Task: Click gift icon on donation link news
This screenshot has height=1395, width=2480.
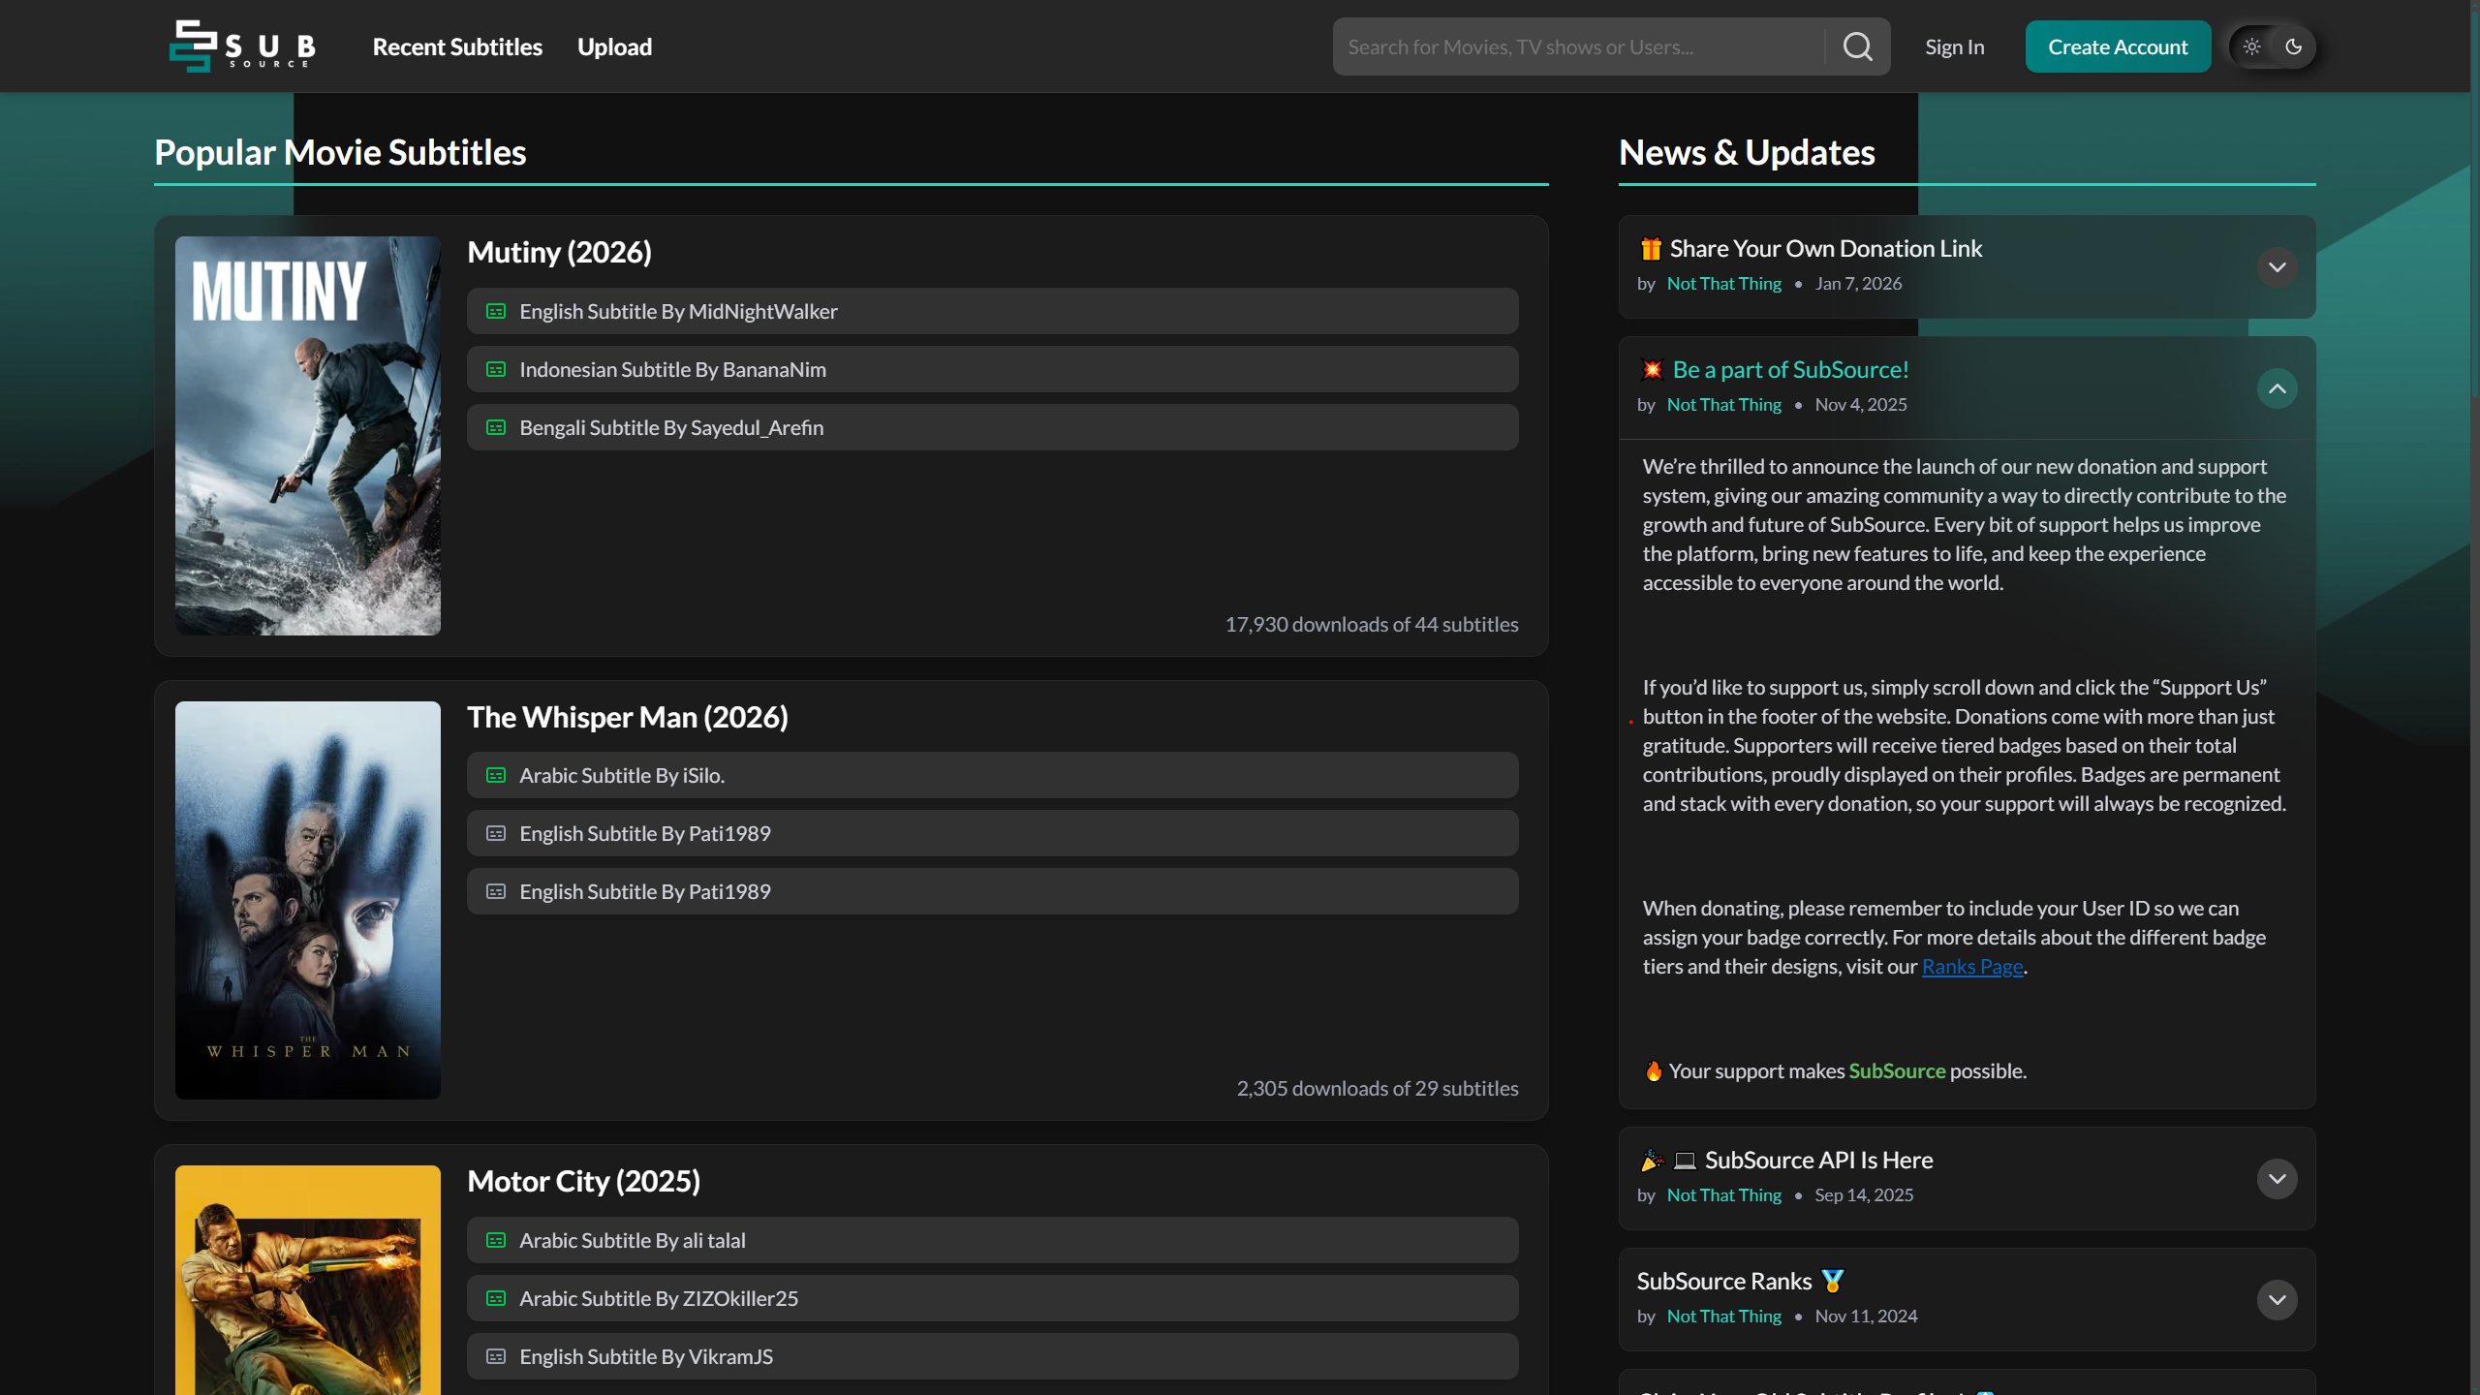Action: click(1651, 249)
